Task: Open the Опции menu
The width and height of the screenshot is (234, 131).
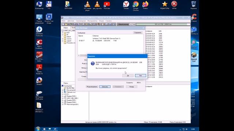Action: point(102,21)
